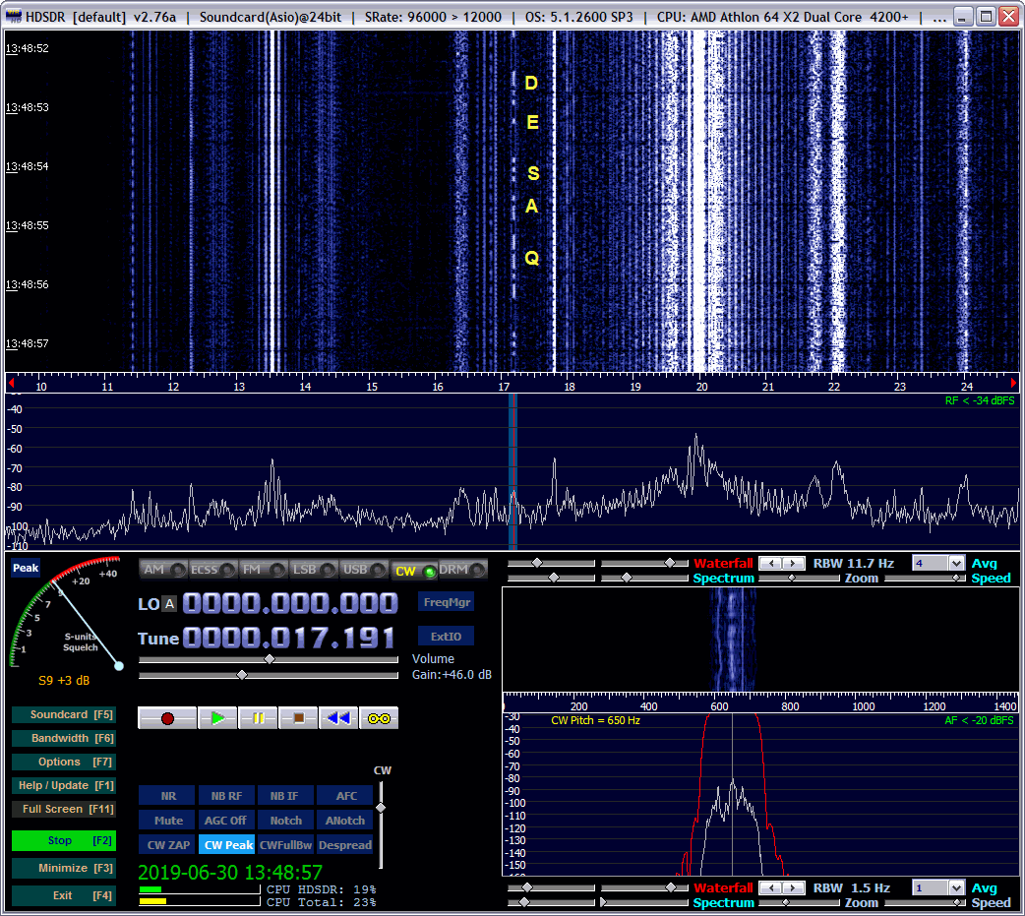The image size is (1025, 916).
Task: Enable the NR noise reduction toggle
Action: click(168, 796)
